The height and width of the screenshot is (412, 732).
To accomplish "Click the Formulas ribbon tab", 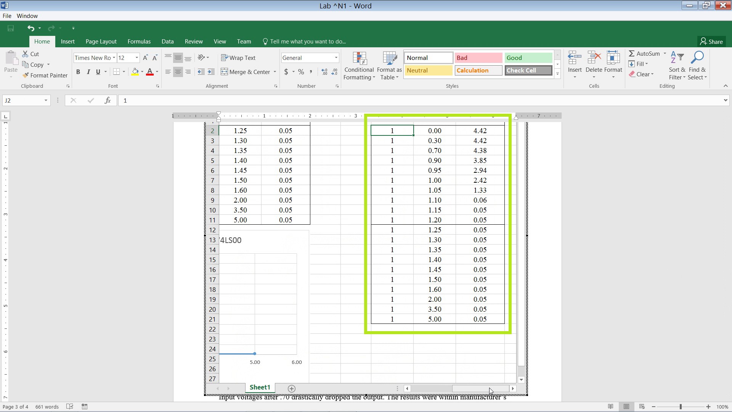I will coord(139,41).
